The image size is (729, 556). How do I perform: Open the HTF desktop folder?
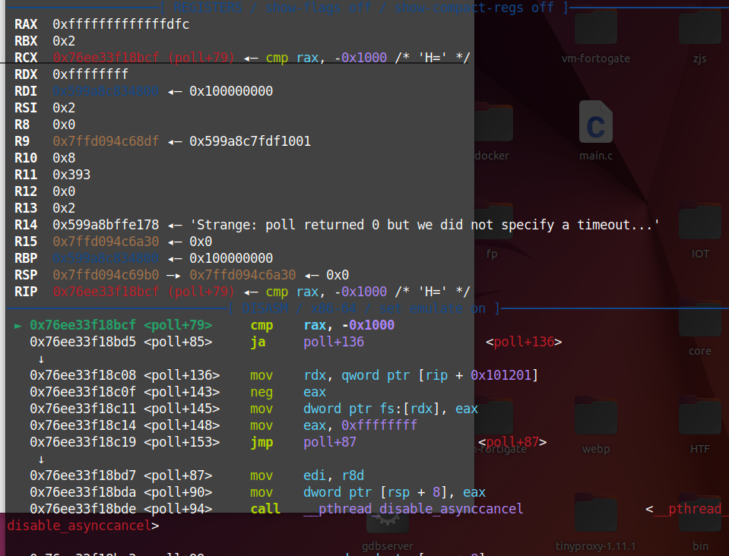[699, 425]
